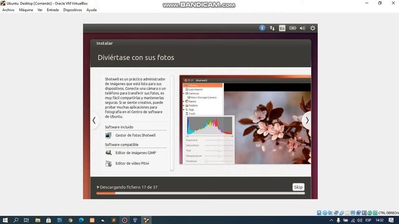399x224 pixels.
Task: Open the Ayuda menu
Action: tap(92, 10)
